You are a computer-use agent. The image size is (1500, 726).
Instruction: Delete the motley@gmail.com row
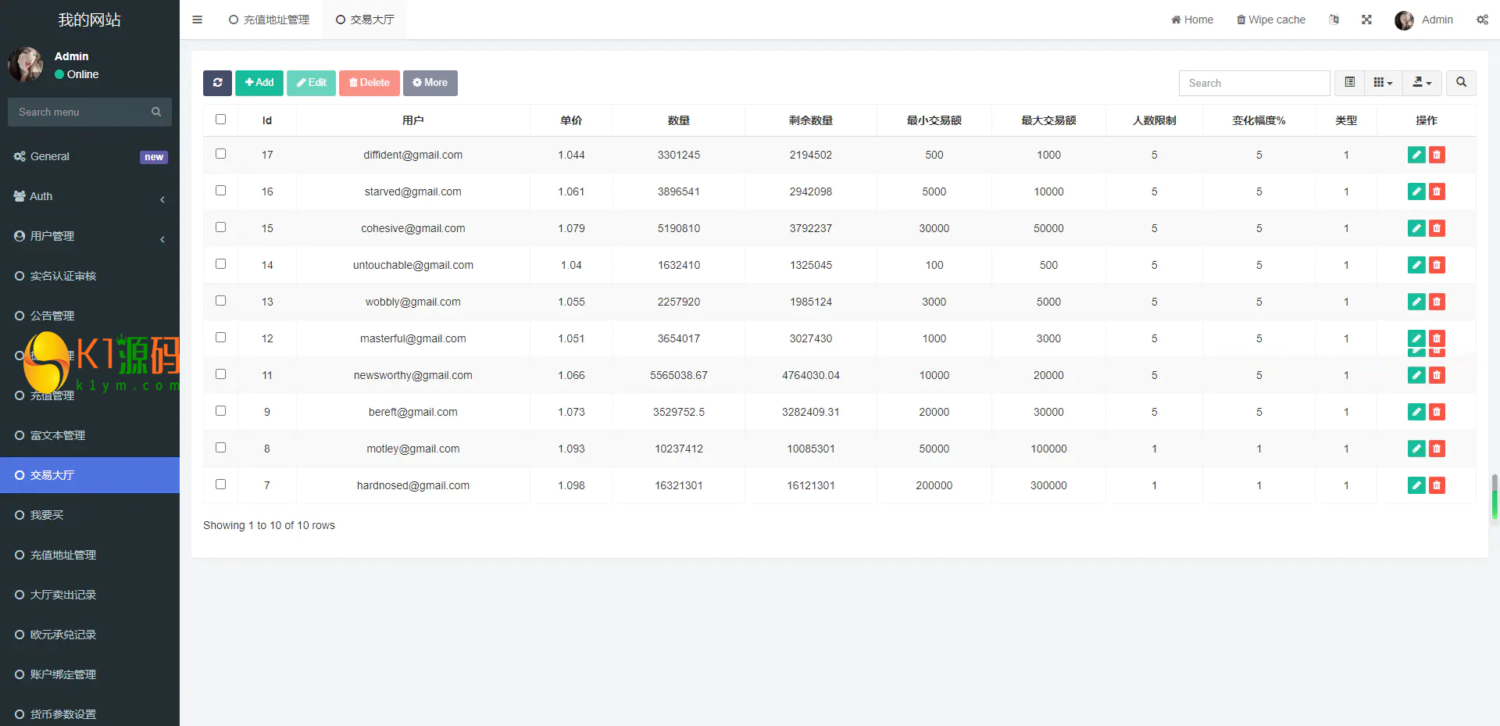pyautogui.click(x=1437, y=449)
